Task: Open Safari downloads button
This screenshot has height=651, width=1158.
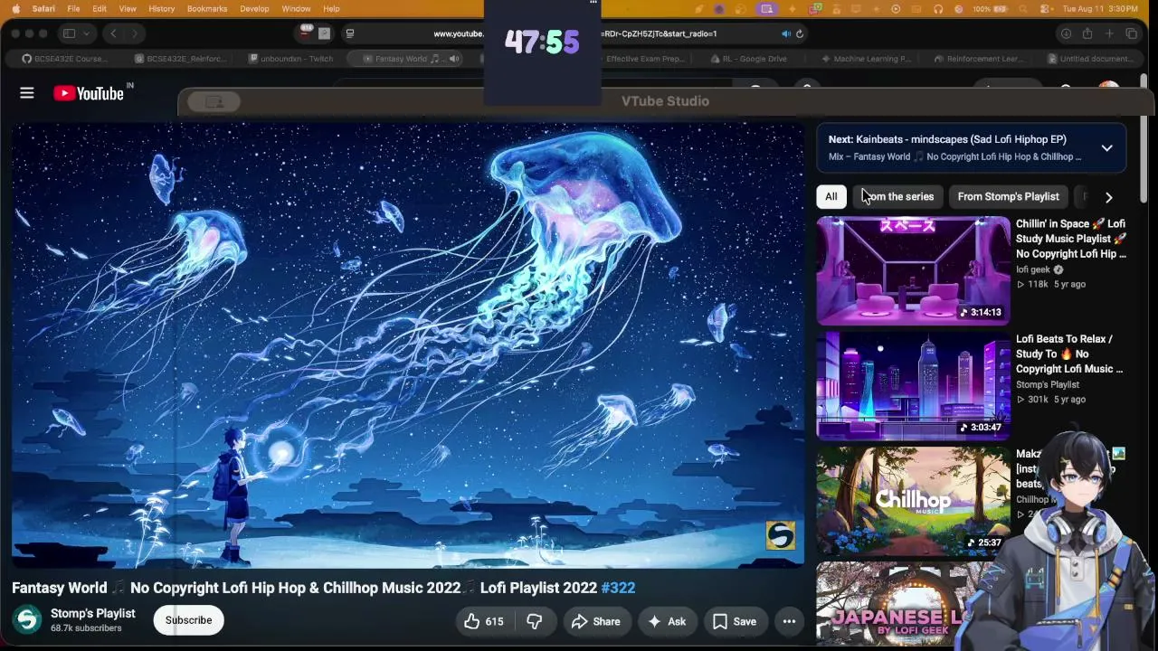Action: (x=1066, y=33)
